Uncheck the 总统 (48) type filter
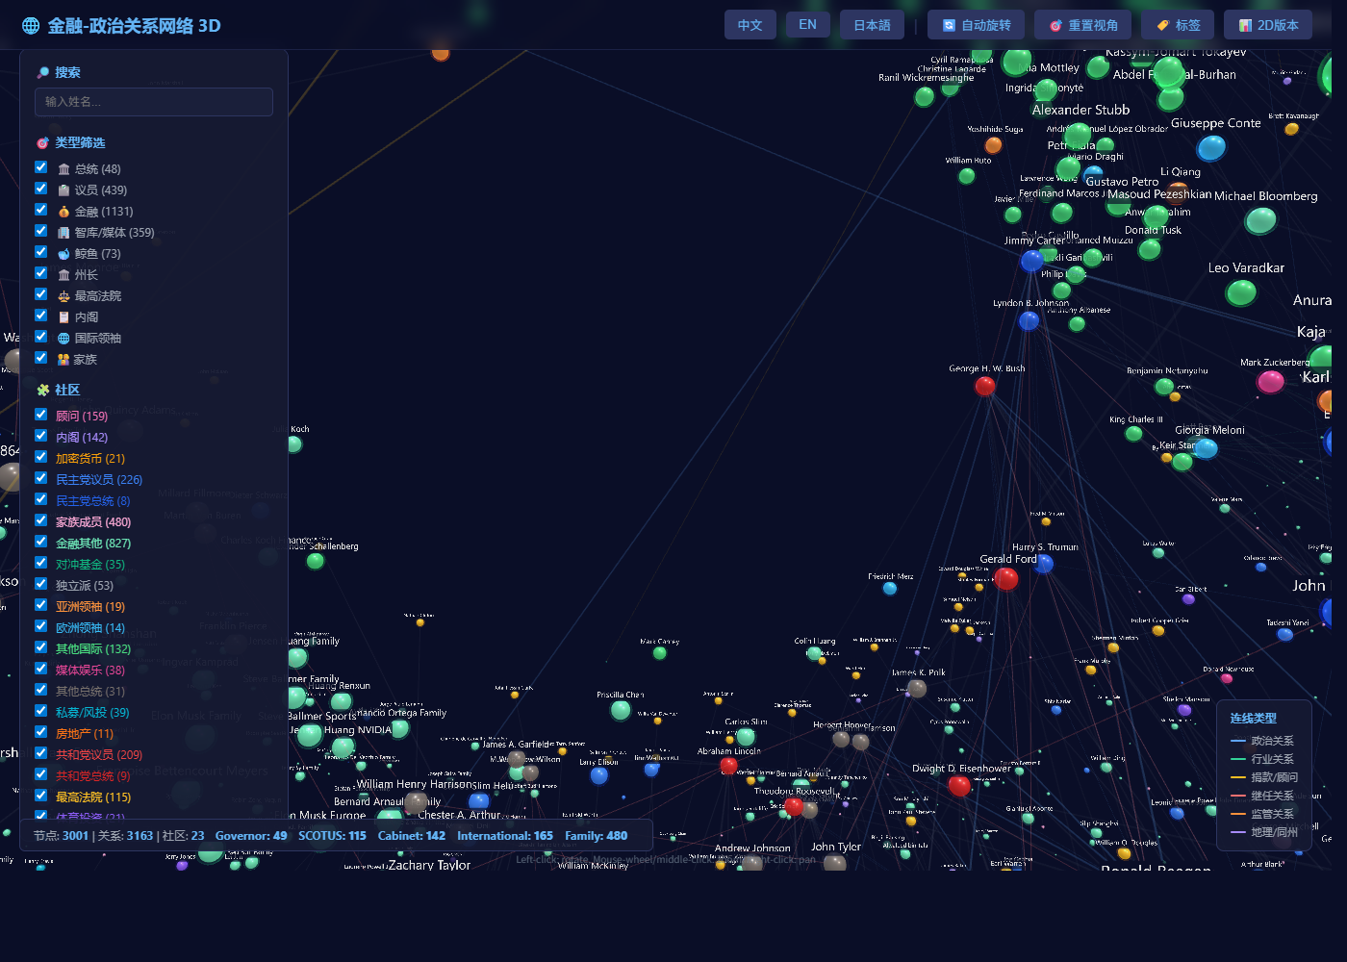Viewport: 1347px width, 962px height. point(41,167)
